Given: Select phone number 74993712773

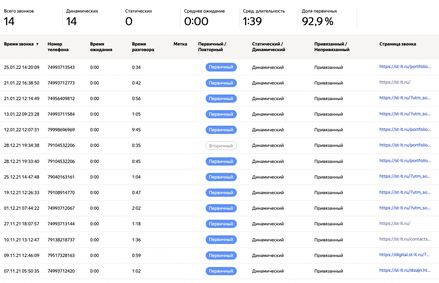Looking at the screenshot, I should tap(61, 83).
